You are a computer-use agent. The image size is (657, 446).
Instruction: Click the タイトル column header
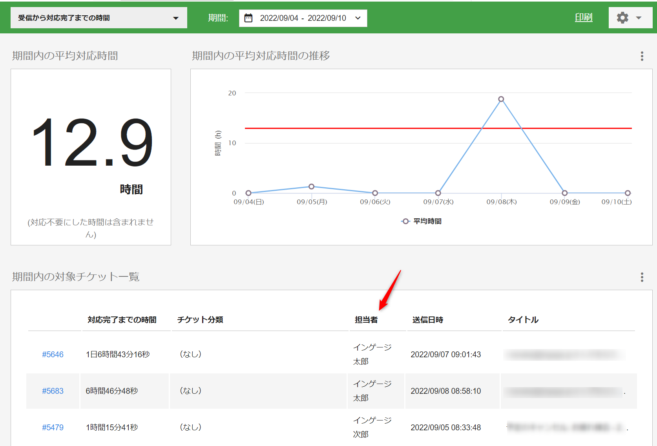tap(523, 320)
